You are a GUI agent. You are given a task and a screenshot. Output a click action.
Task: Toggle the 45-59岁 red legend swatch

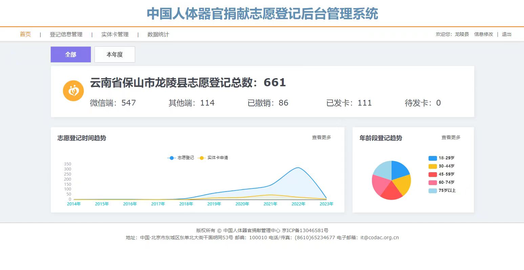(433, 174)
